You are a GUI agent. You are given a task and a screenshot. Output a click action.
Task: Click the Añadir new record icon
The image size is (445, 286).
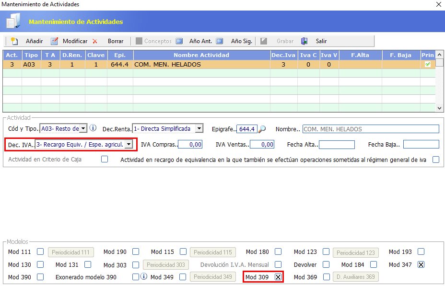14,41
